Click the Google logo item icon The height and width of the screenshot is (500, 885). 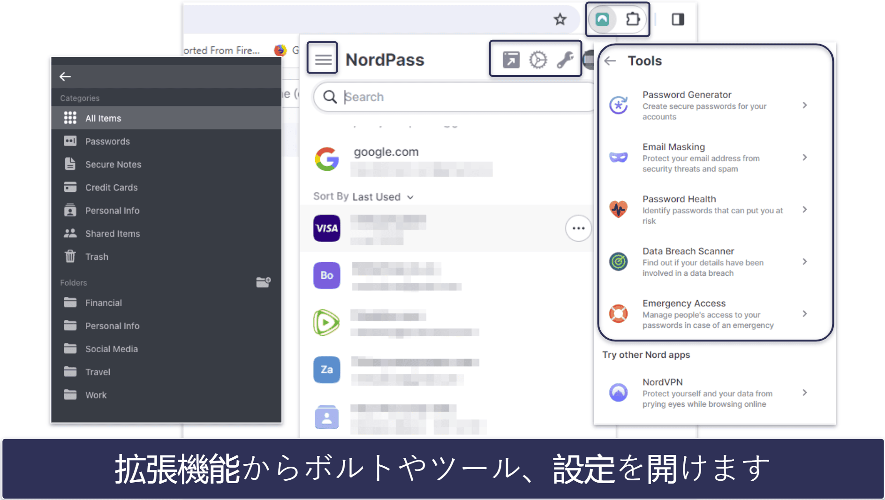(x=327, y=159)
